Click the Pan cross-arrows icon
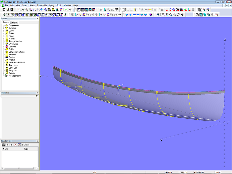This screenshot has width=232, height=174. (182, 15)
